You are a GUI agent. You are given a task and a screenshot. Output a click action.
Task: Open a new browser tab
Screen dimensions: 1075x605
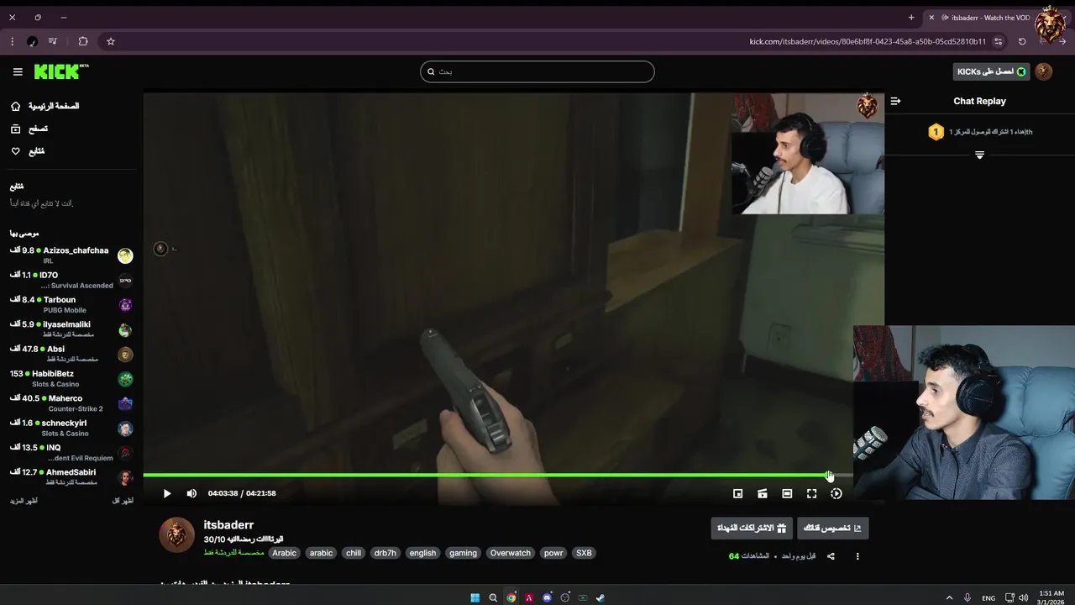coord(911,18)
